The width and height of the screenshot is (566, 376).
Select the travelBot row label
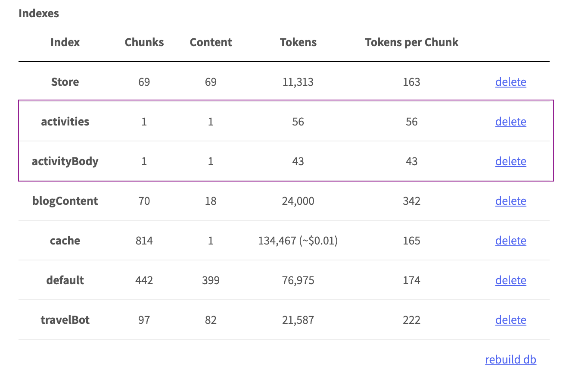point(65,320)
